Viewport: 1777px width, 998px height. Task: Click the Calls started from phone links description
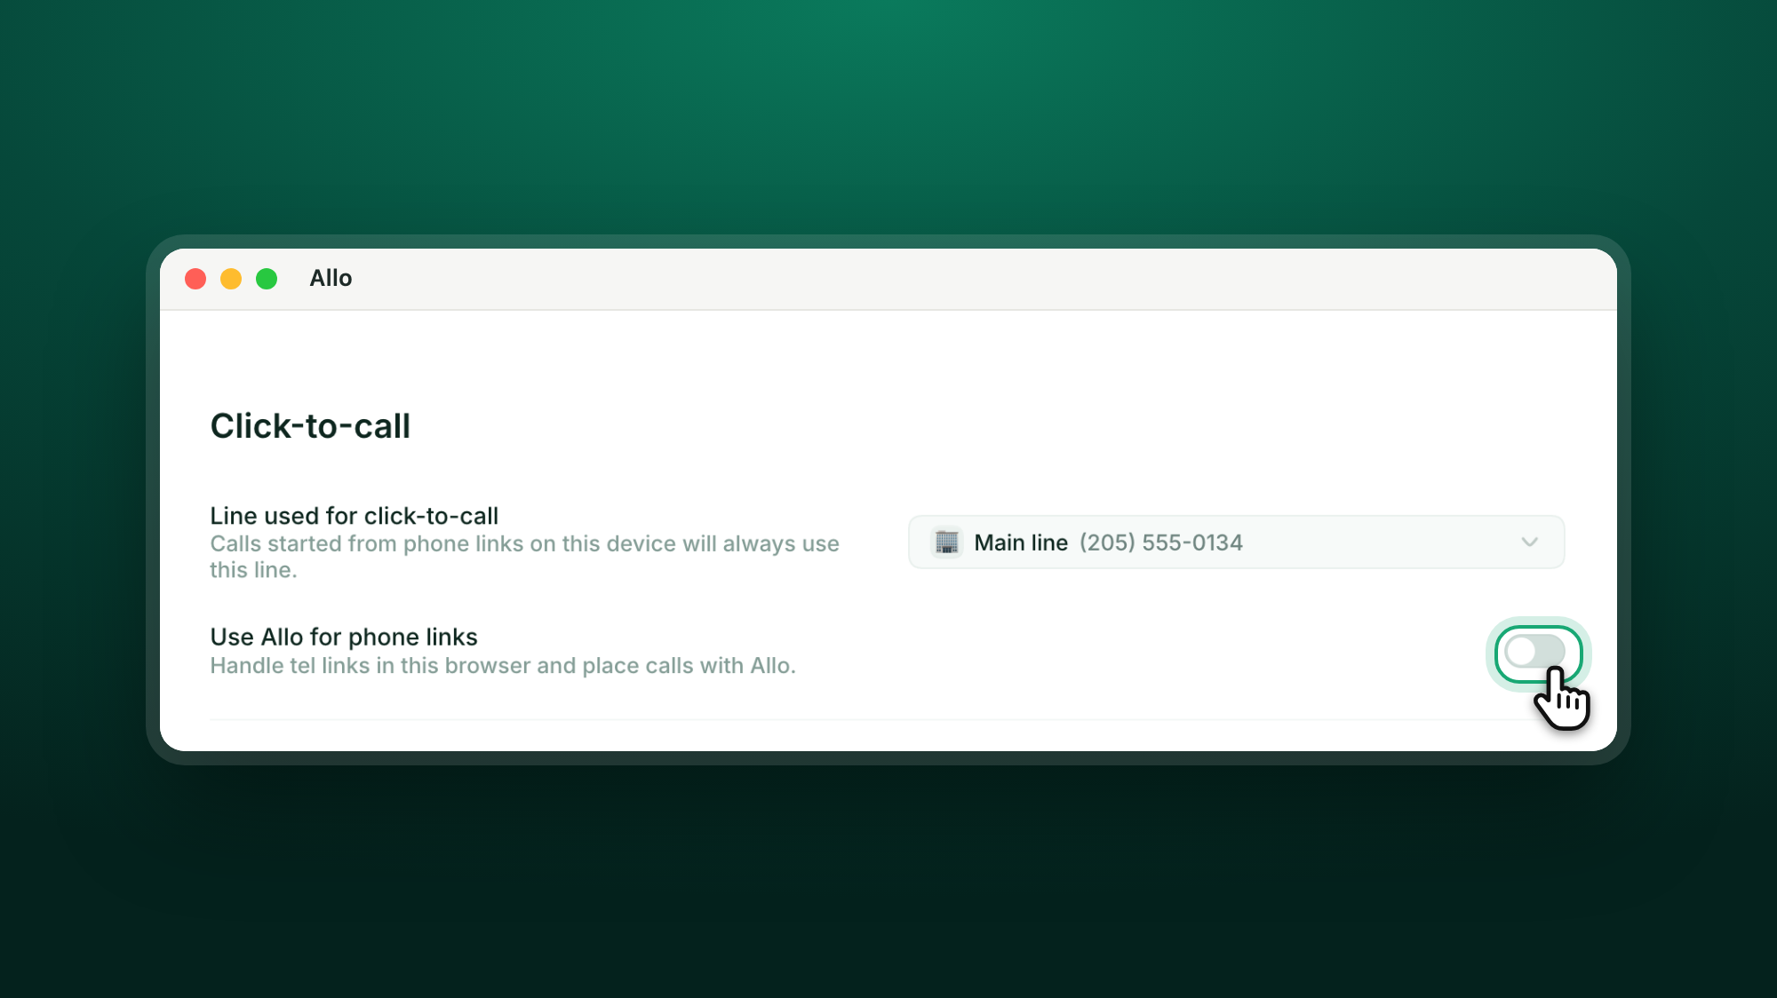tap(524, 557)
